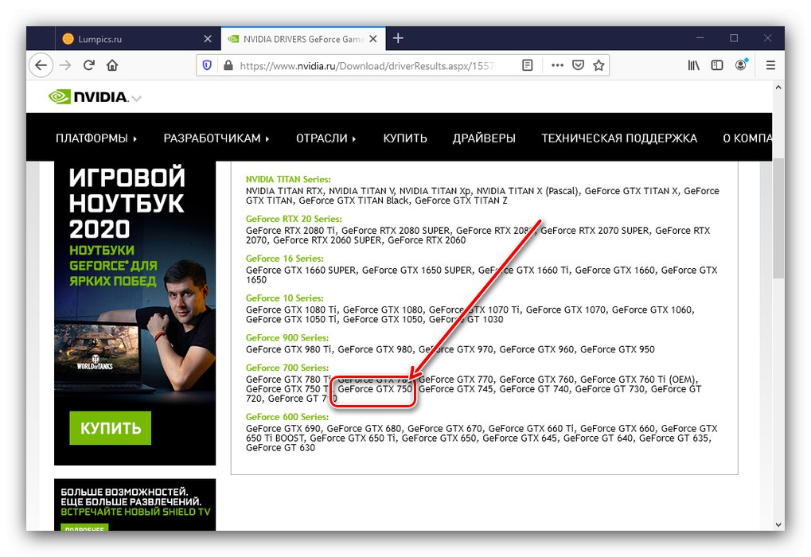This screenshot has width=811, height=557.
Task: Open ТЕХНИЧЕСКАЯ ПОДДЕРЖКА page
Action: tap(619, 138)
